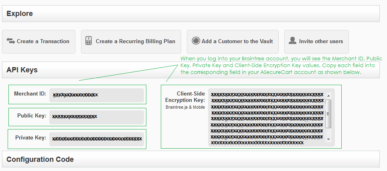Click the Braintree.js & Mobile caption text

coord(185,107)
